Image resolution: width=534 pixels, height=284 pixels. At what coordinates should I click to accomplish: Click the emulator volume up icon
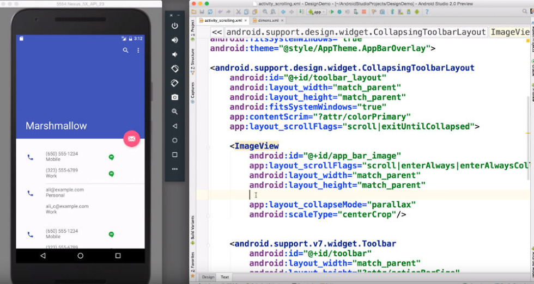pyautogui.click(x=174, y=40)
